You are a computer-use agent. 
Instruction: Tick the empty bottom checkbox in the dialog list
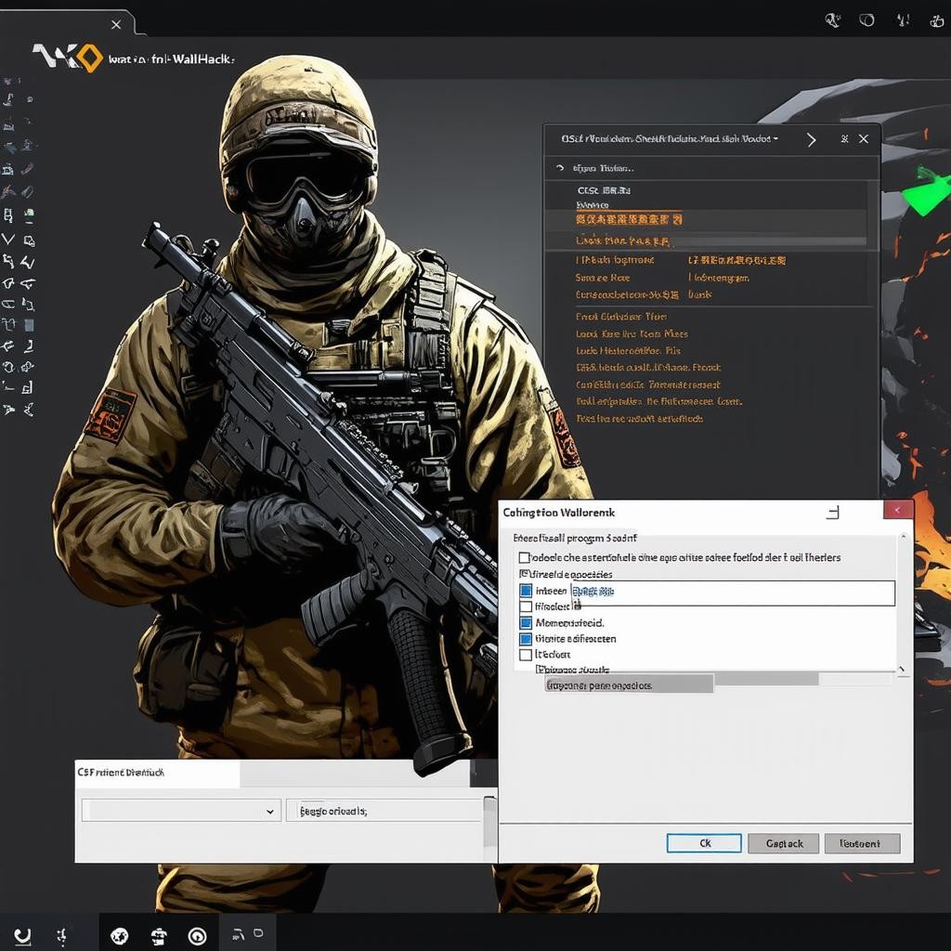526,655
